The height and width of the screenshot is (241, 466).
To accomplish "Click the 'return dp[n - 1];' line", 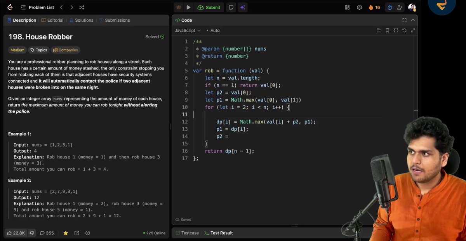I will pyautogui.click(x=229, y=151).
